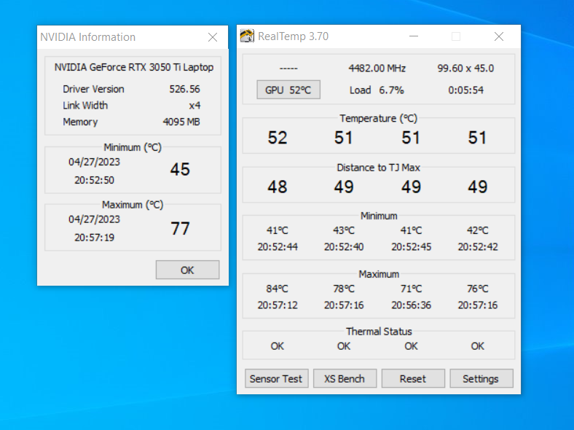Screen dimensions: 574x430
Task: Click the maximum time 20:57:19
Action: [x=94, y=238]
